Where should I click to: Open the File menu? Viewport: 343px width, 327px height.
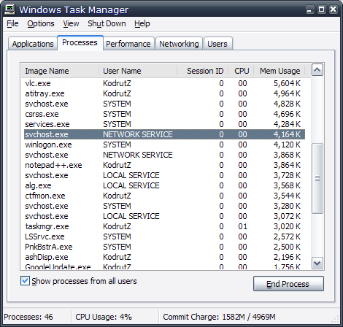(12, 23)
